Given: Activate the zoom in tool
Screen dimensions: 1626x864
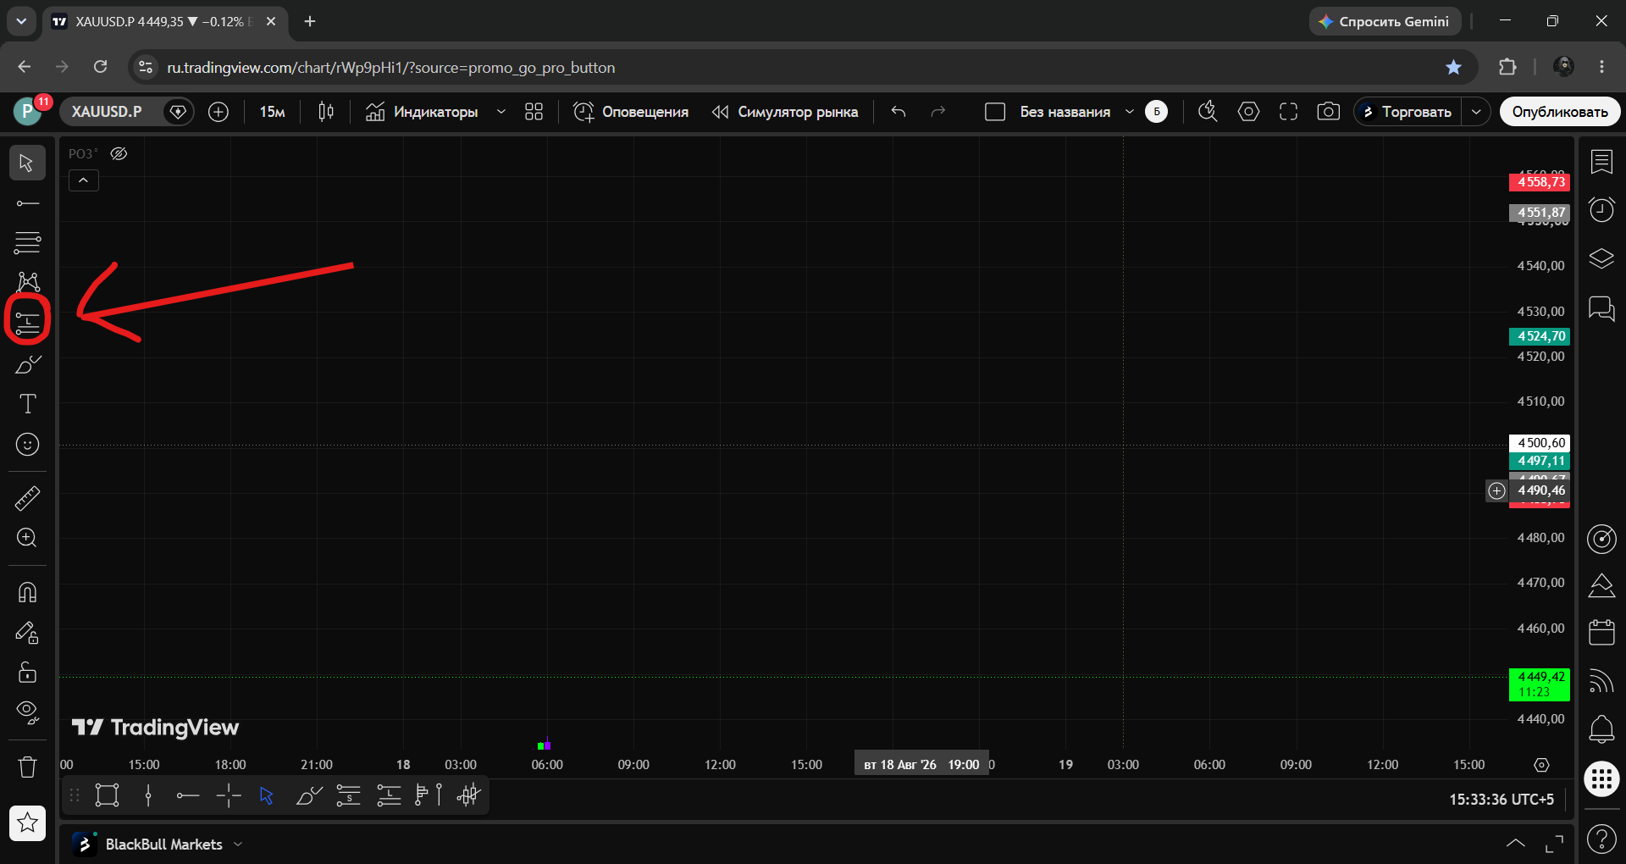Looking at the screenshot, I should [x=27, y=538].
